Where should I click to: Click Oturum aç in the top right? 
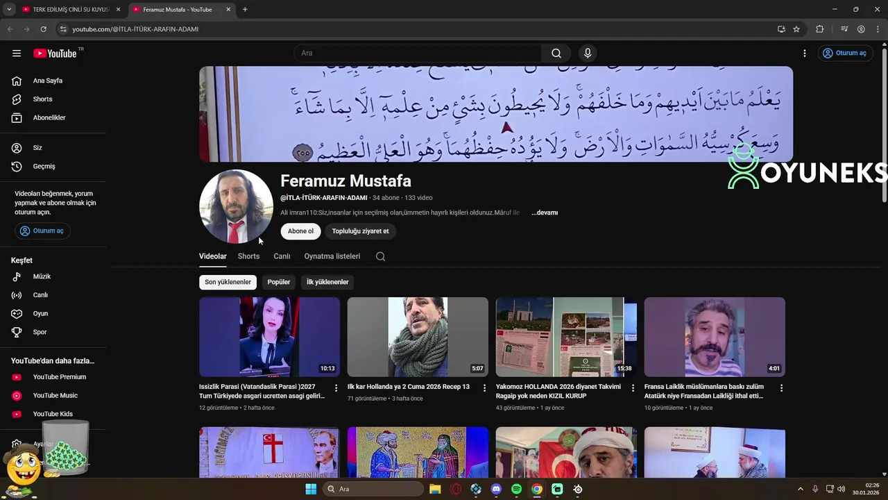844,53
